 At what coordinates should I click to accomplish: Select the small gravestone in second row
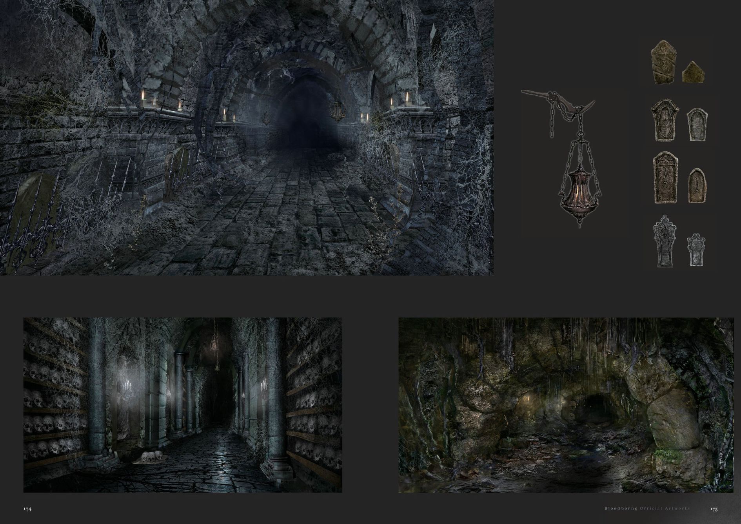pyautogui.click(x=697, y=124)
